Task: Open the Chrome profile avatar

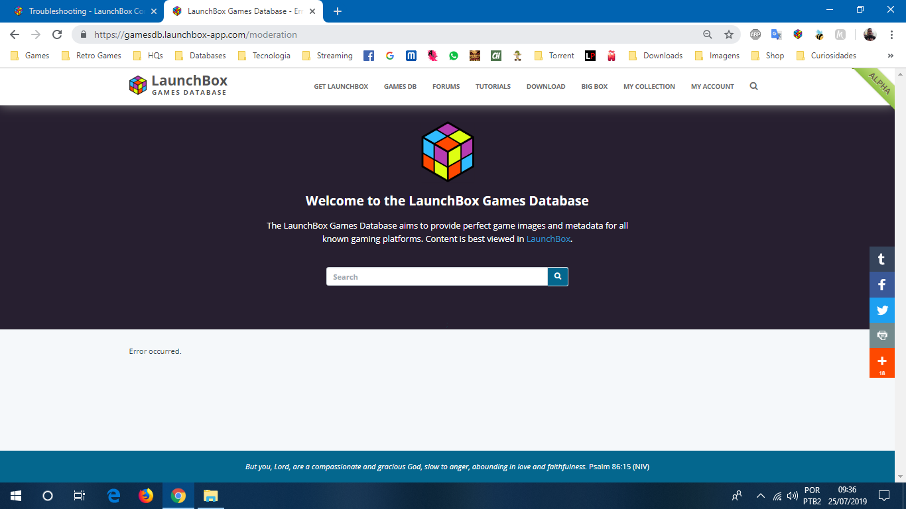Action: tap(870, 34)
